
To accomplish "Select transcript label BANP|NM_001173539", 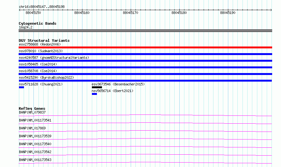I will (x=35, y=136).
